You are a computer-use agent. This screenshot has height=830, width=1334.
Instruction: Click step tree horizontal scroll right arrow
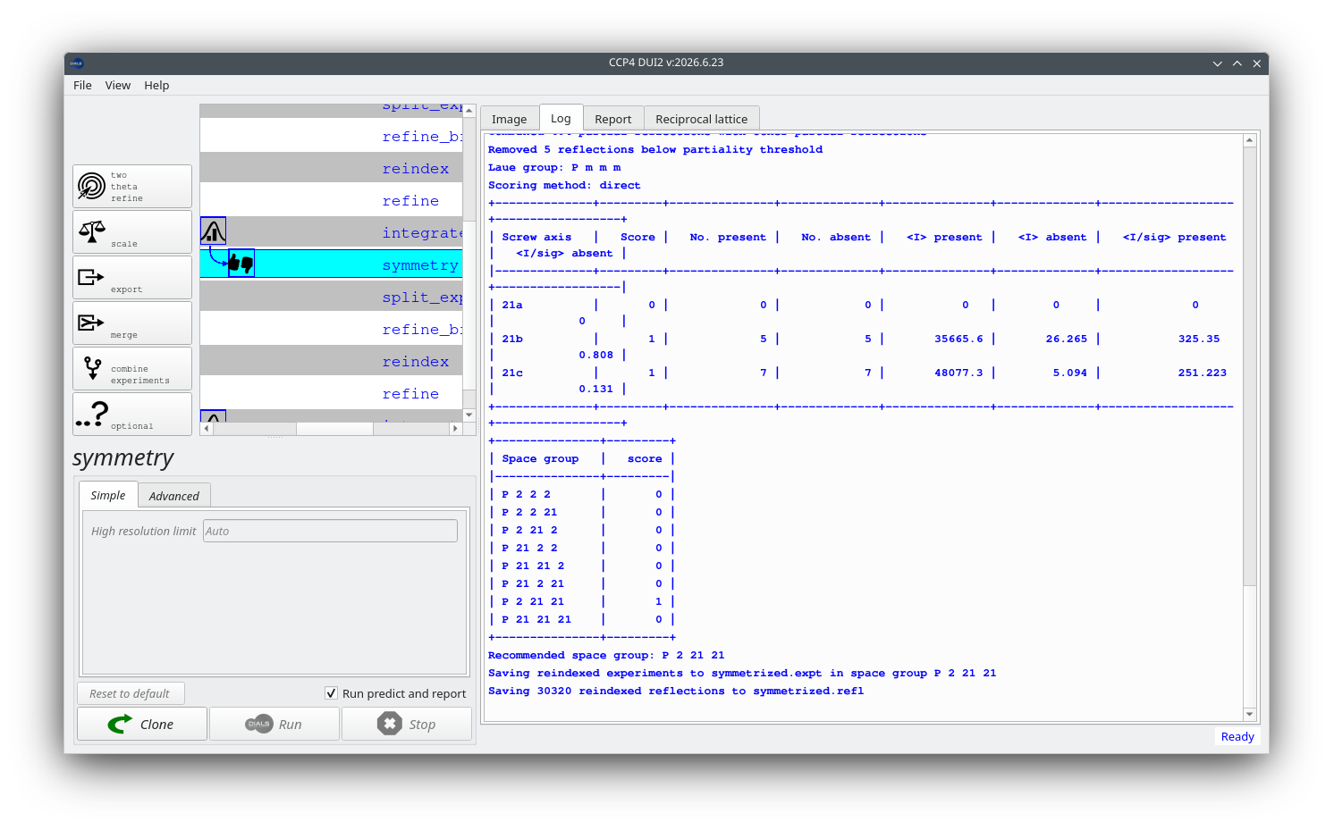pyautogui.click(x=455, y=429)
